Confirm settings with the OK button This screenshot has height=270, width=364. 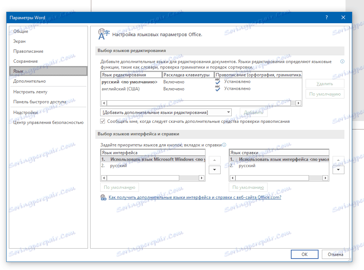click(x=305, y=255)
